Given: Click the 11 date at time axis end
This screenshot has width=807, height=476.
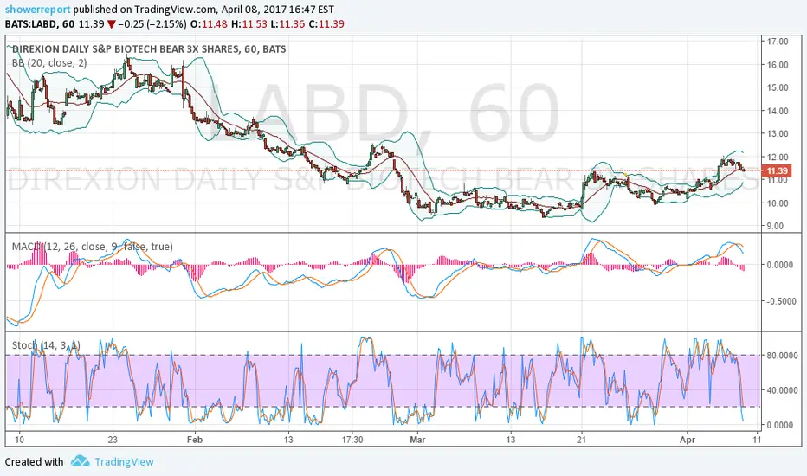Looking at the screenshot, I should 757,440.
